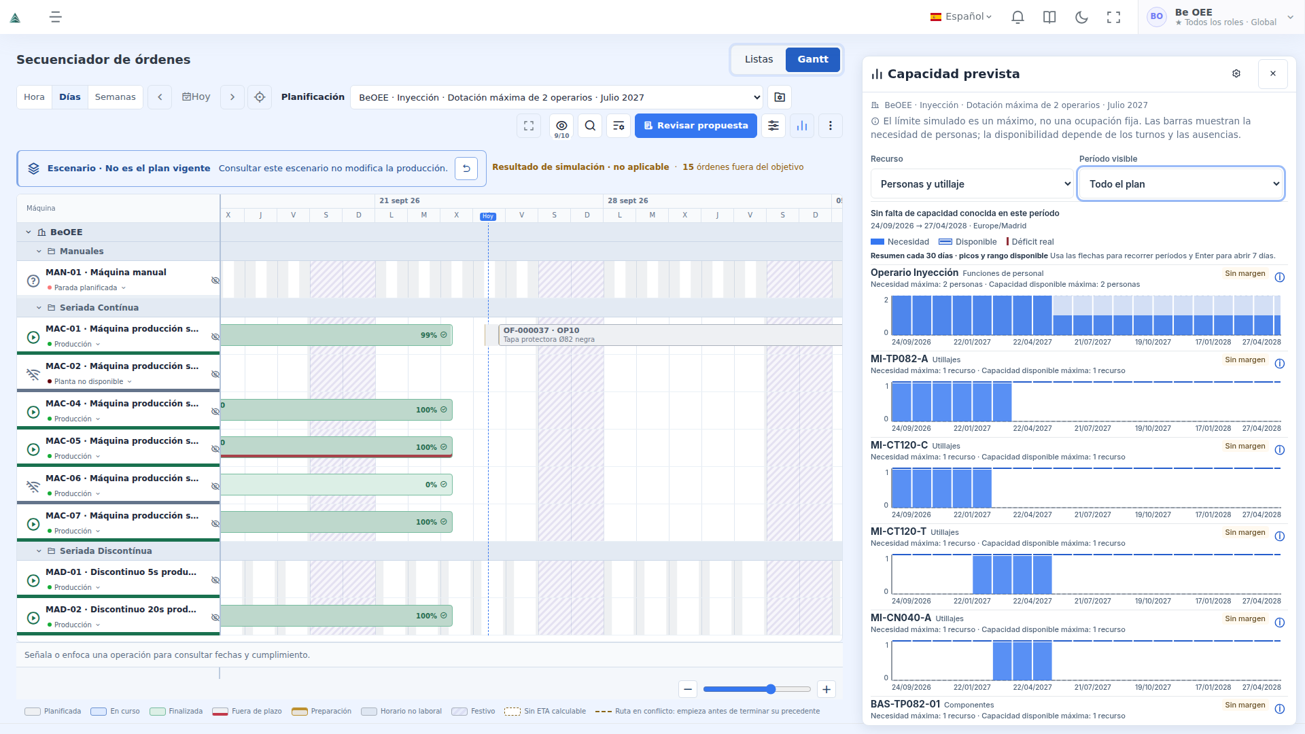Screen dimensions: 1305x734
Task: Toggle visibility of MAC-01 row
Action: (x=215, y=337)
